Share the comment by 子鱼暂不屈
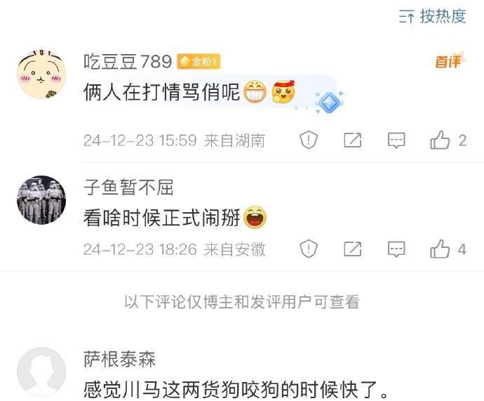The height and width of the screenshot is (401, 484). pyautogui.click(x=353, y=249)
